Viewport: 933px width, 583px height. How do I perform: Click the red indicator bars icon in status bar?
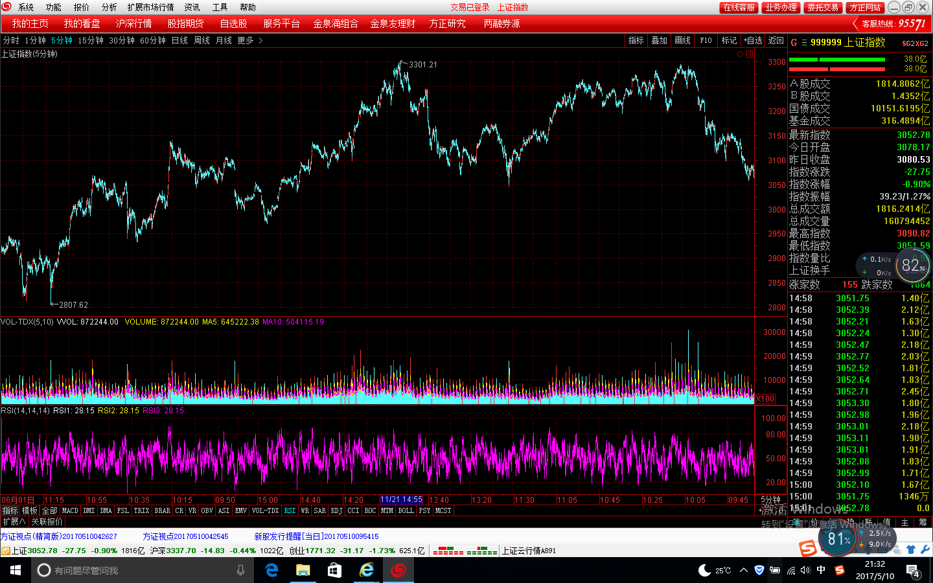[448, 551]
